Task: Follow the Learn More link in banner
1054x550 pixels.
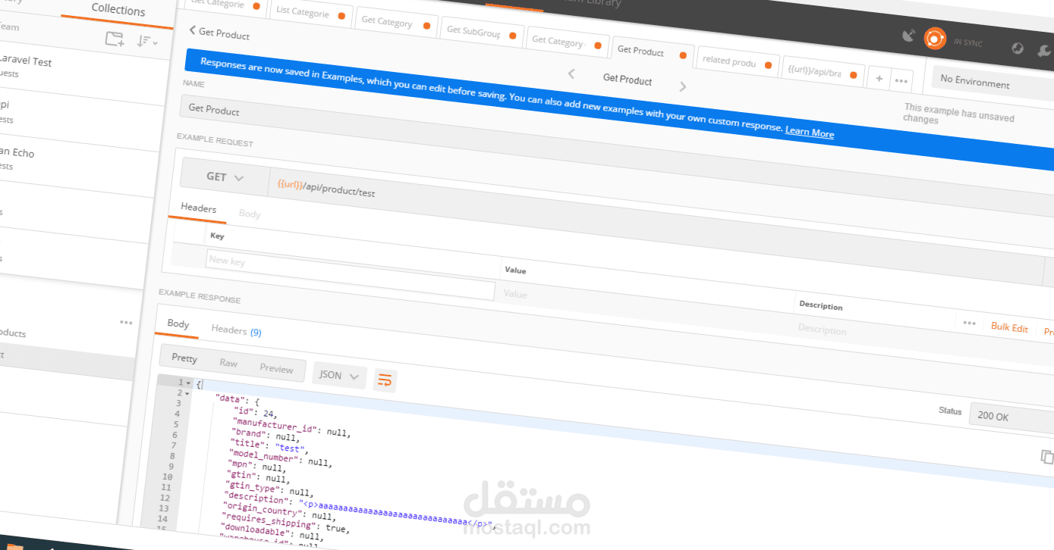Action: [810, 133]
